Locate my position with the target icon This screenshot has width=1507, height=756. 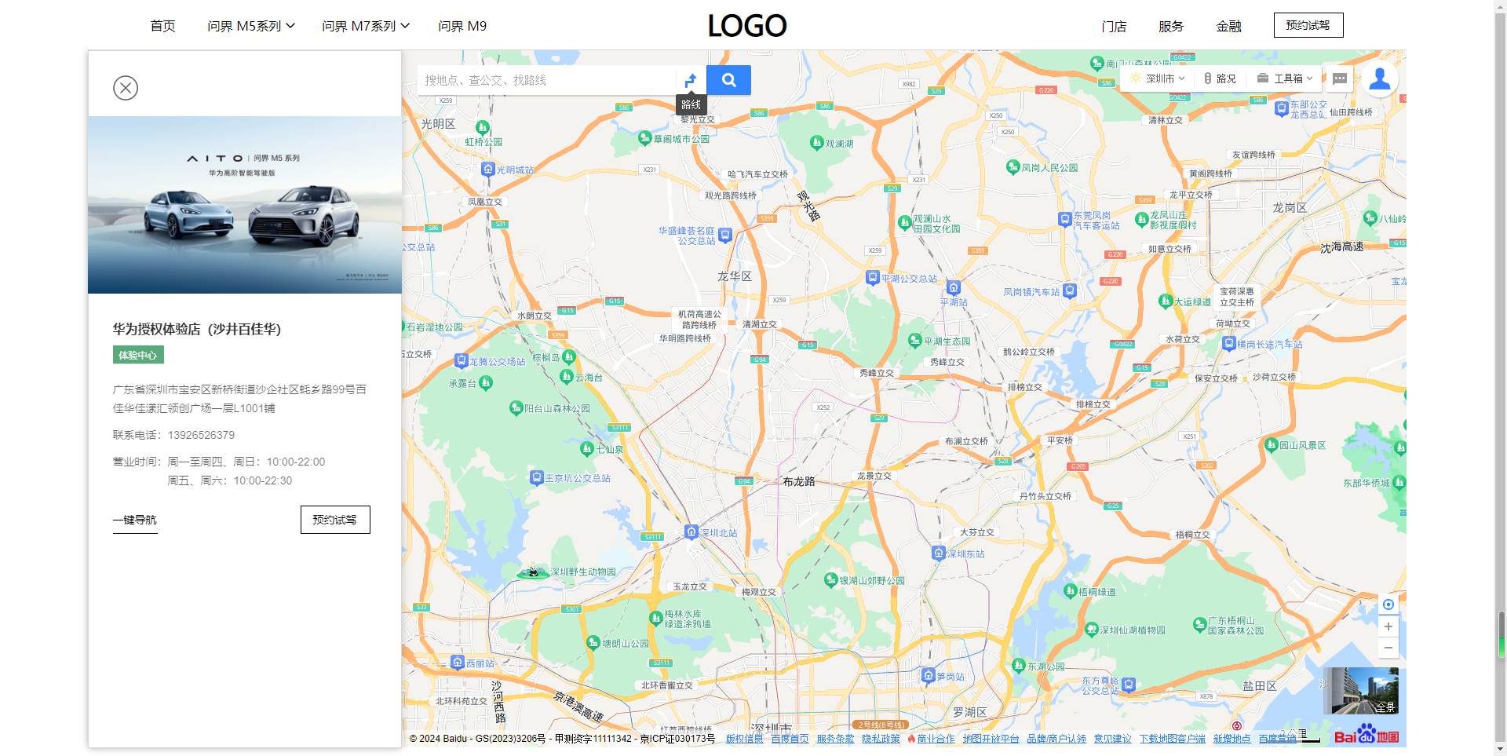click(1388, 604)
